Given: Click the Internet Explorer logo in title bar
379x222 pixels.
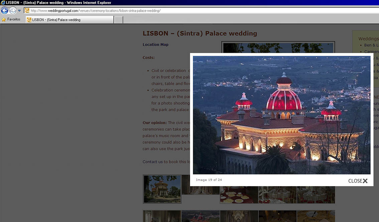Looking at the screenshot, I should pos(3,3).
